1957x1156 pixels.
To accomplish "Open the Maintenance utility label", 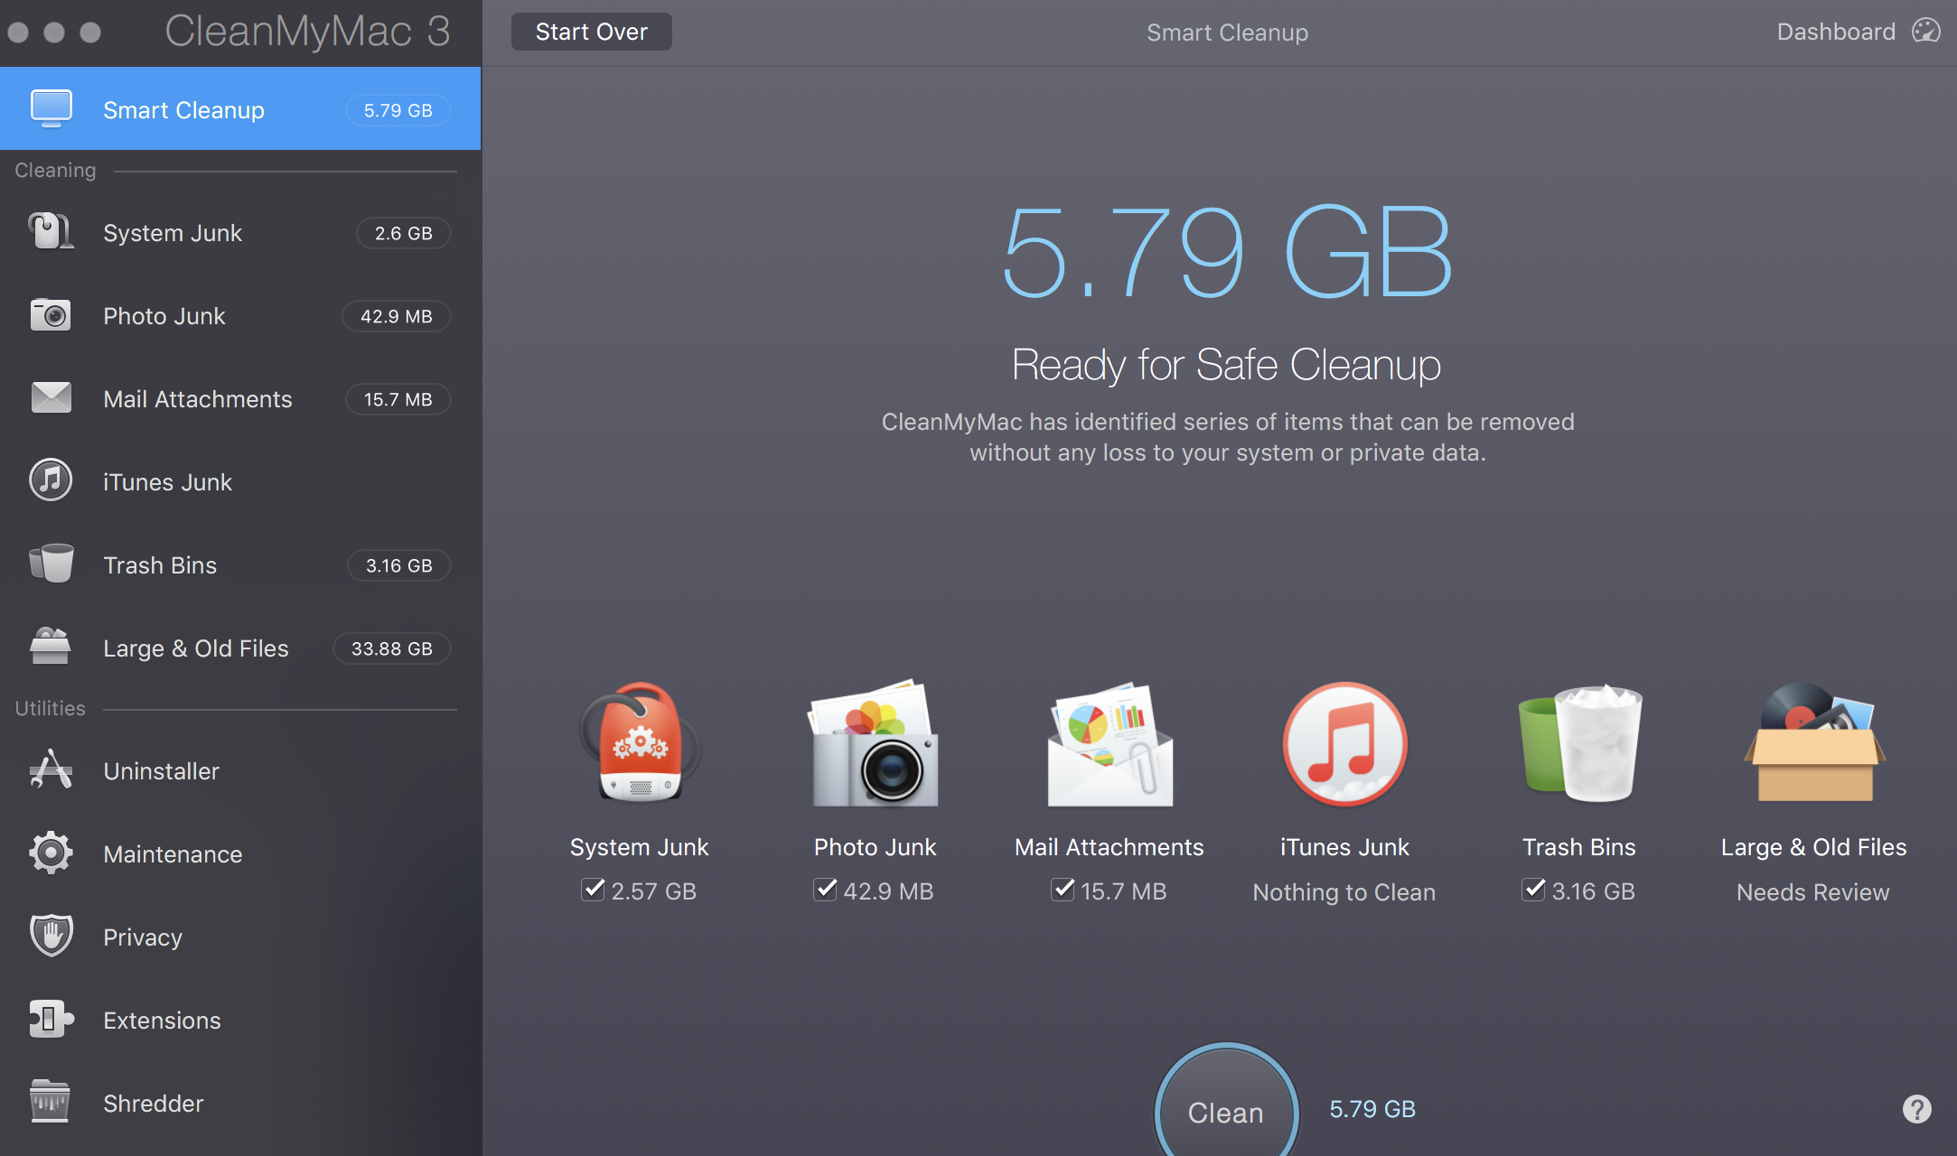I will click(173, 854).
